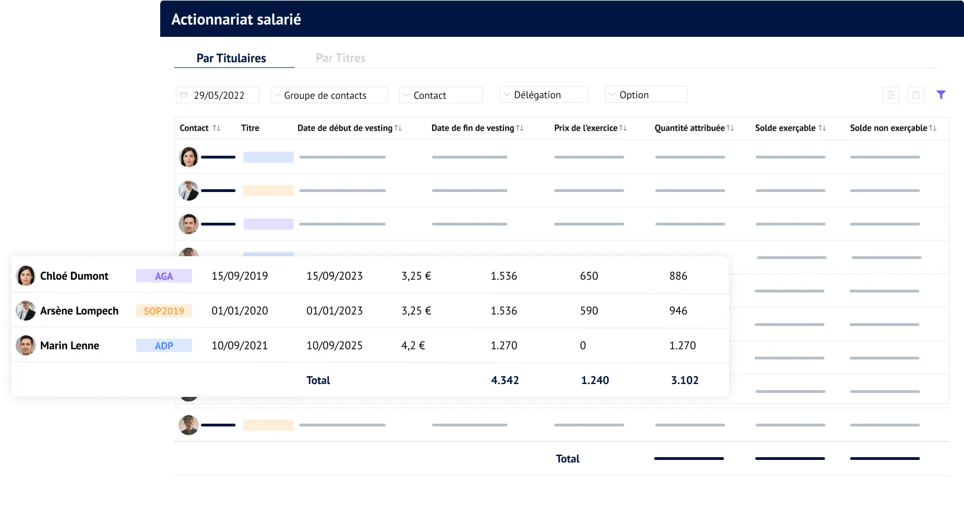The width and height of the screenshot is (964, 518).
Task: Open the filter funnel icon
Action: 942,95
